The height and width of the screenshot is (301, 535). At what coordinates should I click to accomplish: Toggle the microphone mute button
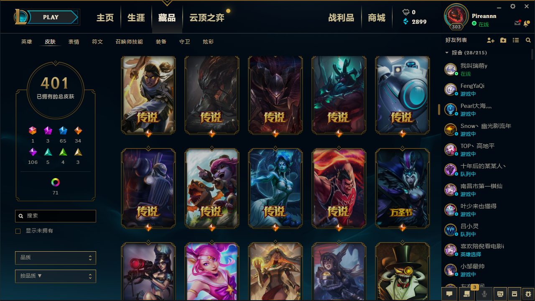pos(484,294)
